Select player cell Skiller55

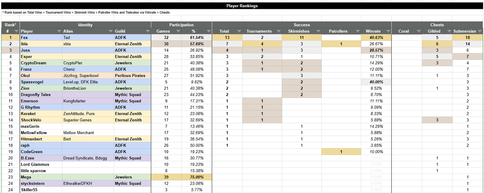click(41, 190)
